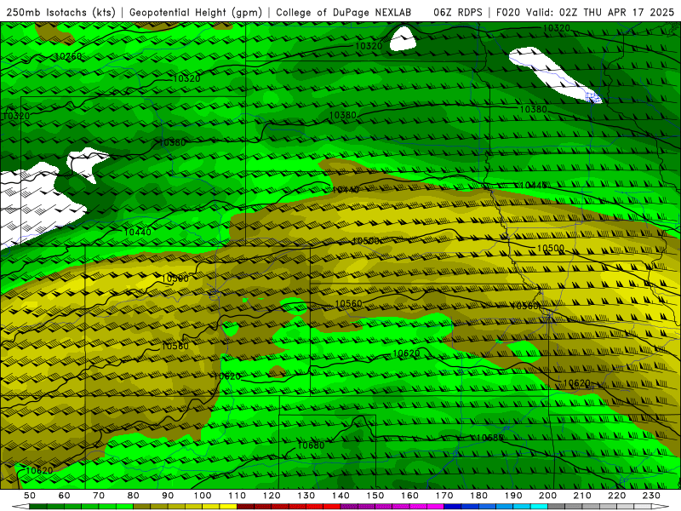Click the 100 value on the legend
The width and height of the screenshot is (681, 511).
pos(203,496)
